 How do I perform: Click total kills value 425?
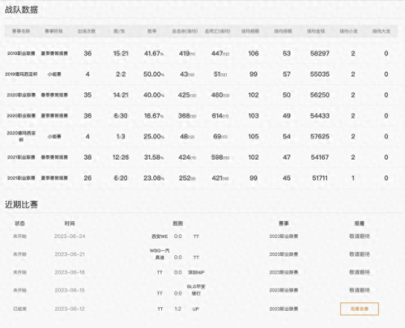[x=184, y=95]
